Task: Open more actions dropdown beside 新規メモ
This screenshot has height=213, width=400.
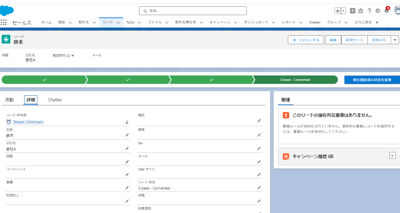Action: 395,40
